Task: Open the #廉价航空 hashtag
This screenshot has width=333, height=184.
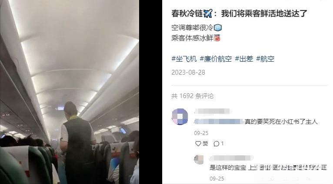Action: coord(216,59)
